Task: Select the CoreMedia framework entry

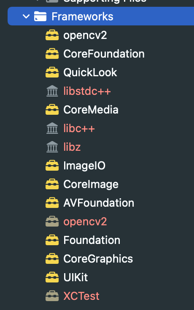Action: point(91,110)
